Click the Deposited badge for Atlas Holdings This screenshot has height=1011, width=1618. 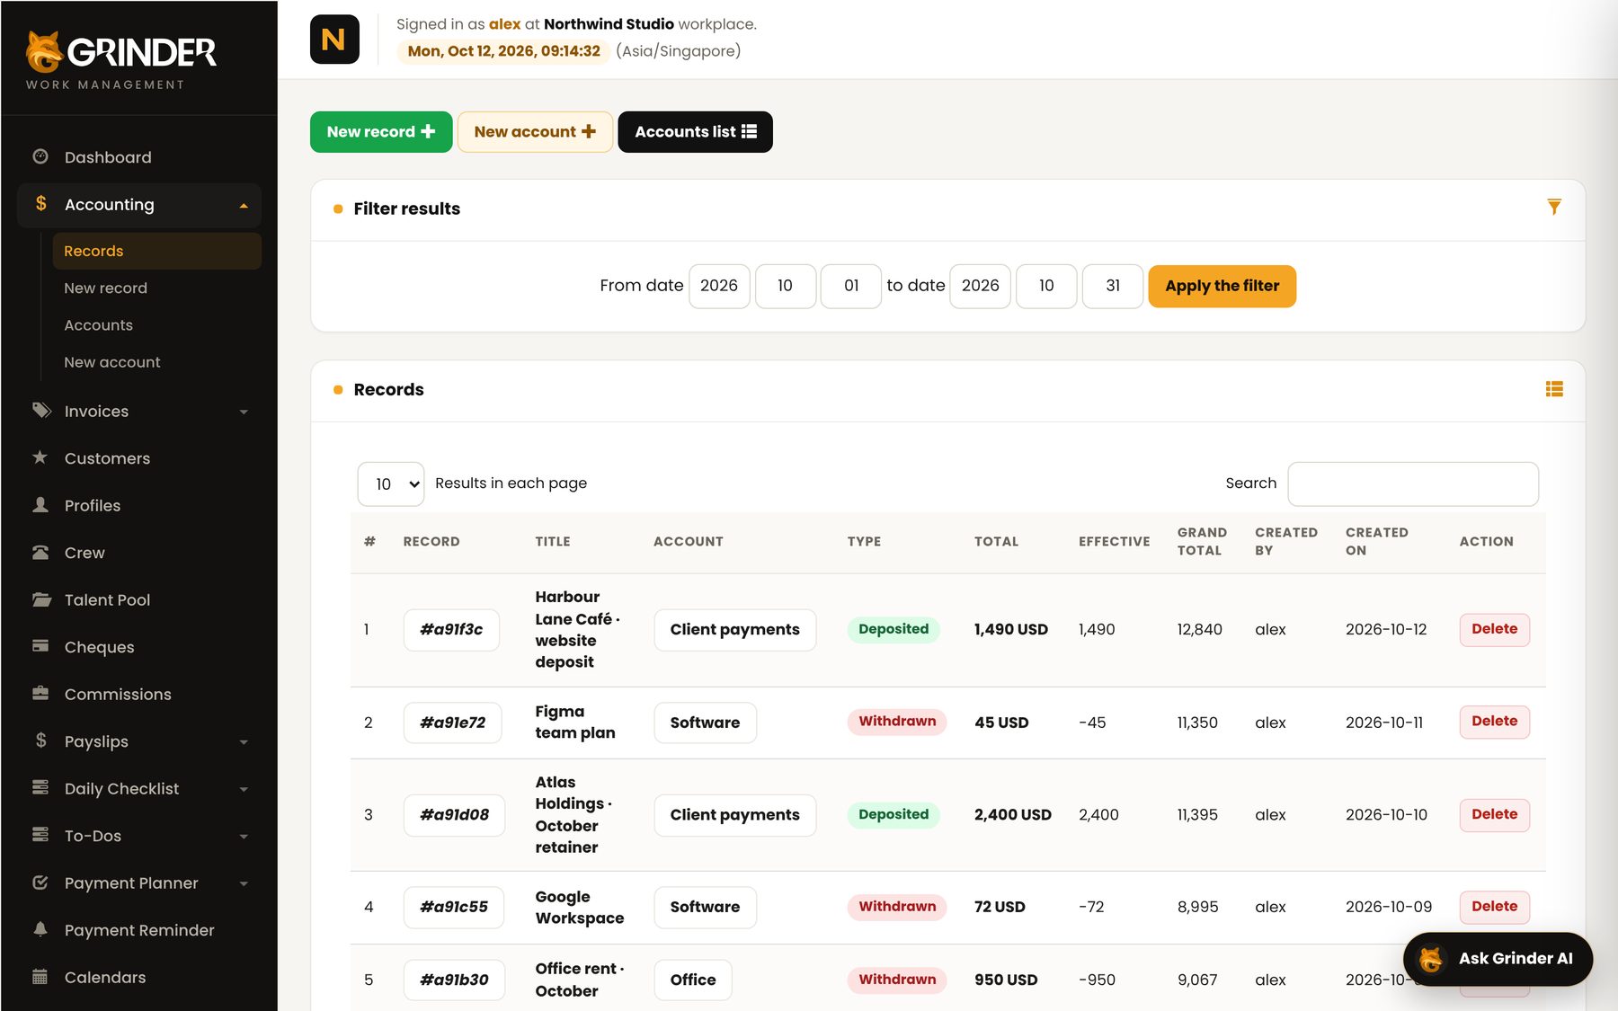pos(893,814)
